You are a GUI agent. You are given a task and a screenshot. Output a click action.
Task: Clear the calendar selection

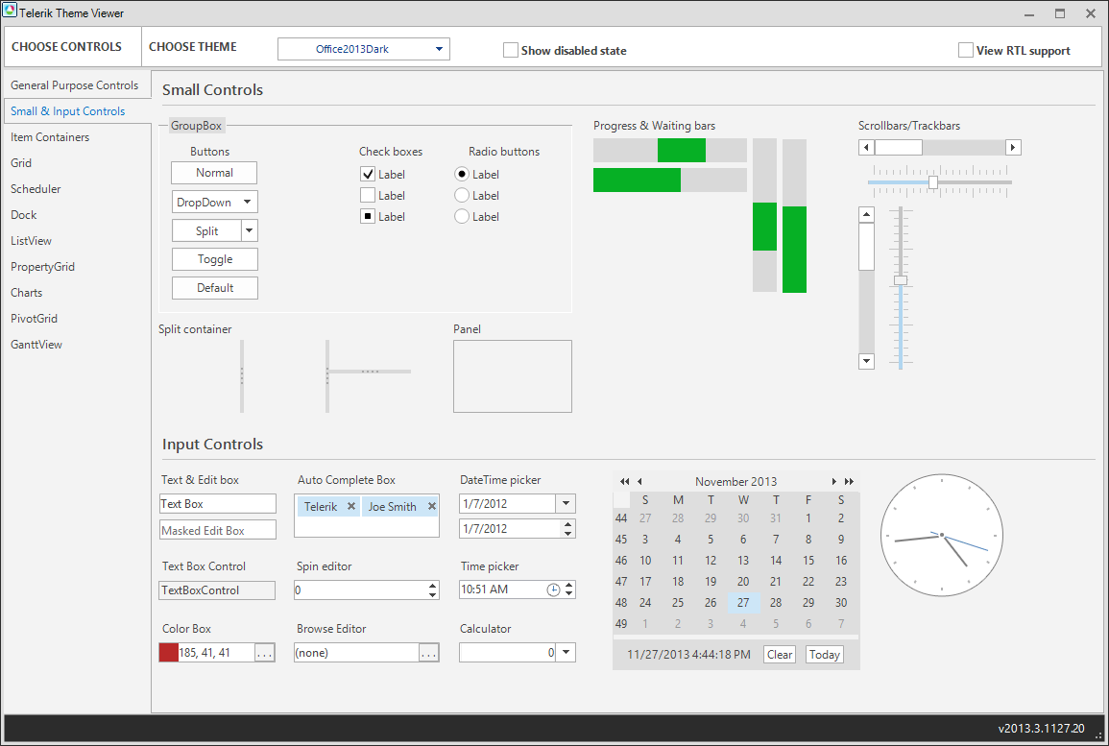(x=780, y=655)
